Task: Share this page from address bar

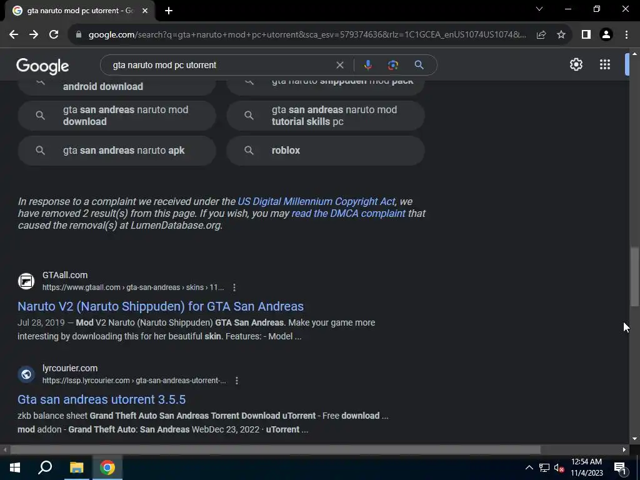Action: tap(541, 35)
